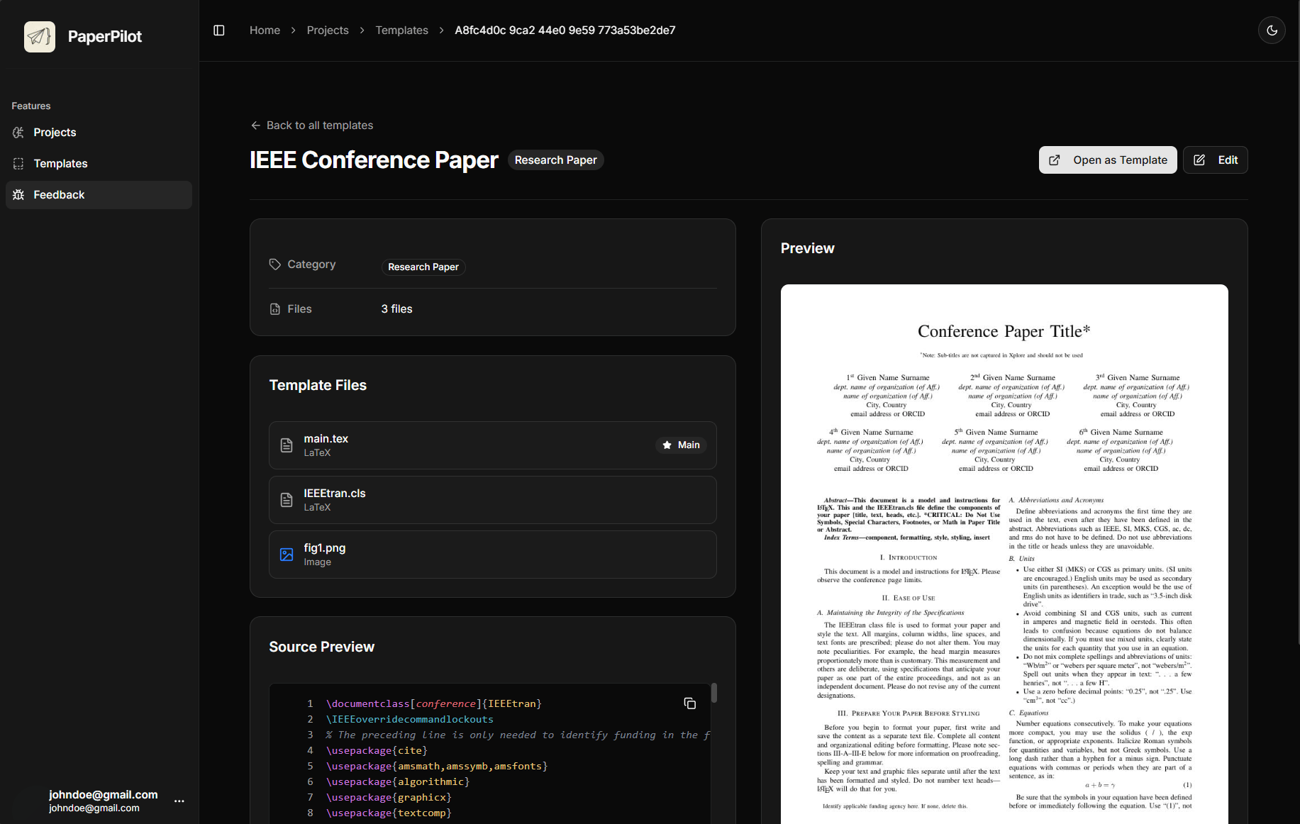Open the Feedback sidebar item

(x=59, y=195)
